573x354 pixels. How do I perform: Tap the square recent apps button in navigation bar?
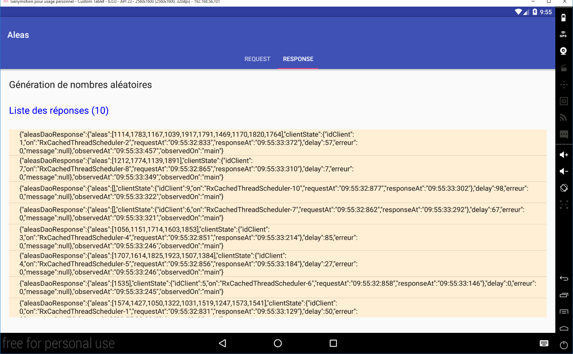(x=333, y=343)
